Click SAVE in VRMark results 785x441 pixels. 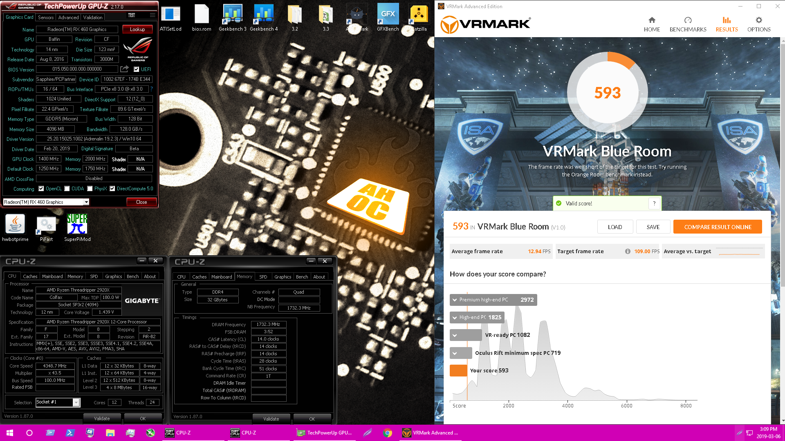[653, 227]
